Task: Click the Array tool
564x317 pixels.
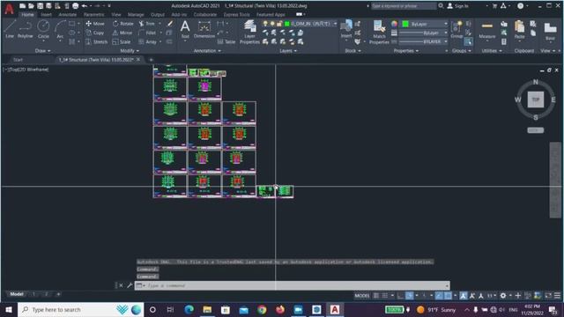Action: point(148,41)
